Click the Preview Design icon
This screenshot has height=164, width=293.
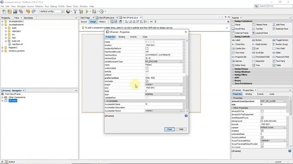pos(120,22)
